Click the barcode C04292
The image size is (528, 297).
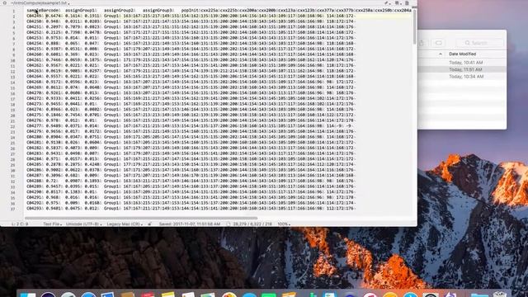tap(35, 203)
